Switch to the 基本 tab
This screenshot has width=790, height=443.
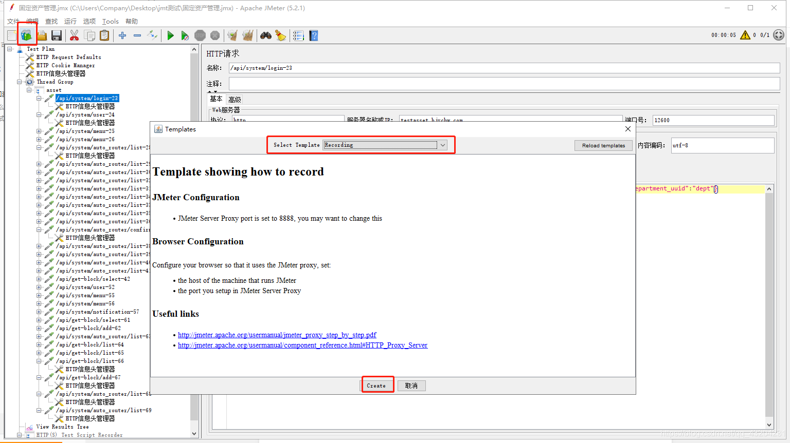(x=217, y=99)
